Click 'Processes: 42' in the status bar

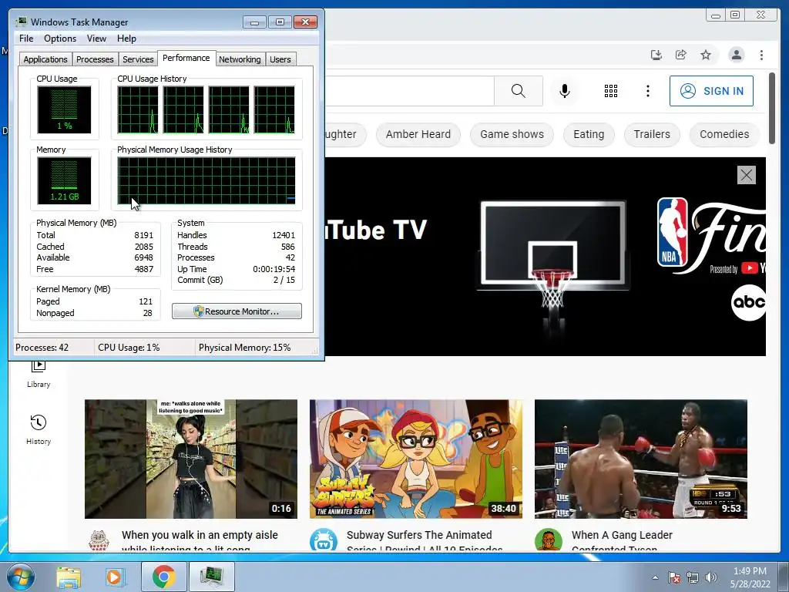coord(42,348)
